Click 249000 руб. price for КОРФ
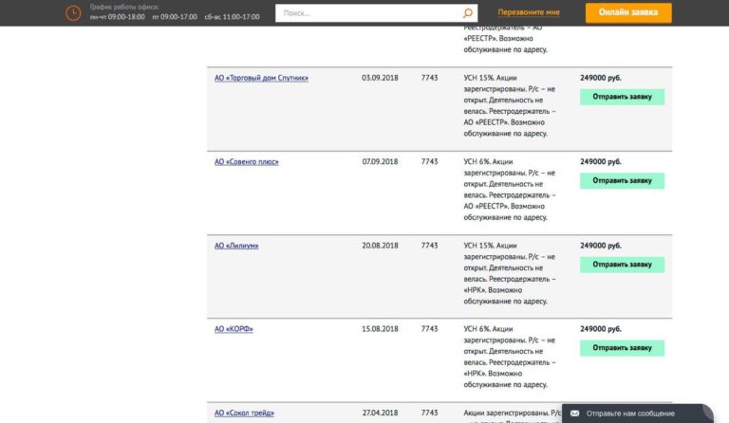This screenshot has height=423, width=729. 600,329
